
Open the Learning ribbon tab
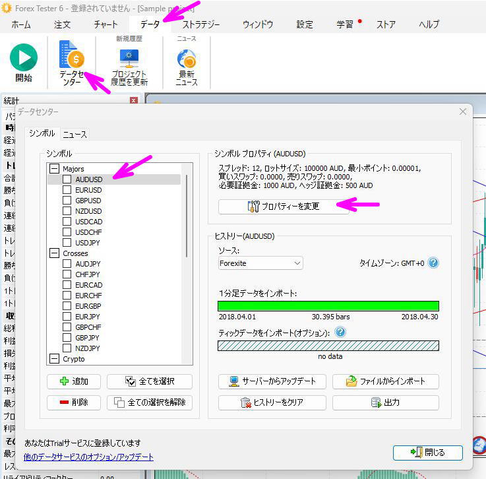coord(345,24)
